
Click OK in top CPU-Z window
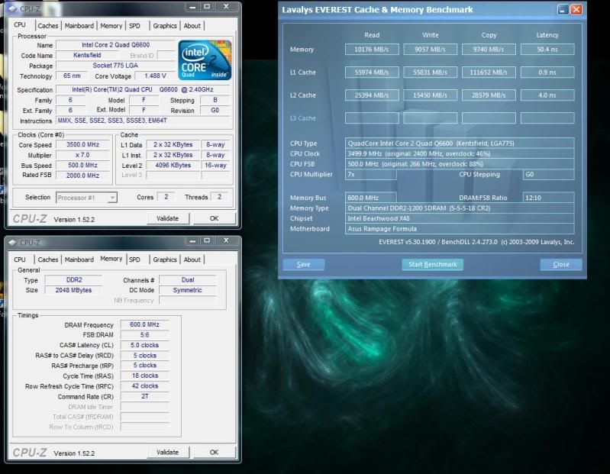point(214,218)
